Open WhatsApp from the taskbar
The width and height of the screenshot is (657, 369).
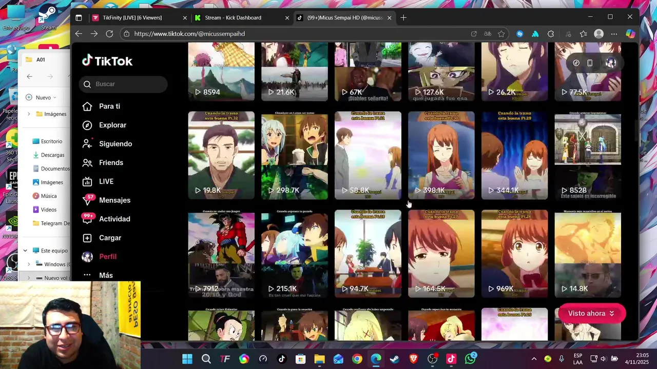coord(471,359)
